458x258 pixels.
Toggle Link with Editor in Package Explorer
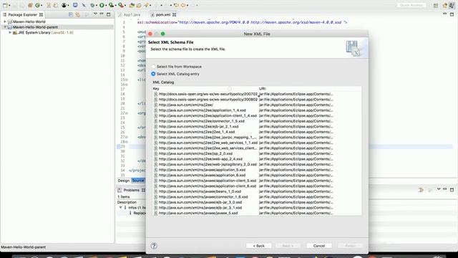[x=78, y=14]
